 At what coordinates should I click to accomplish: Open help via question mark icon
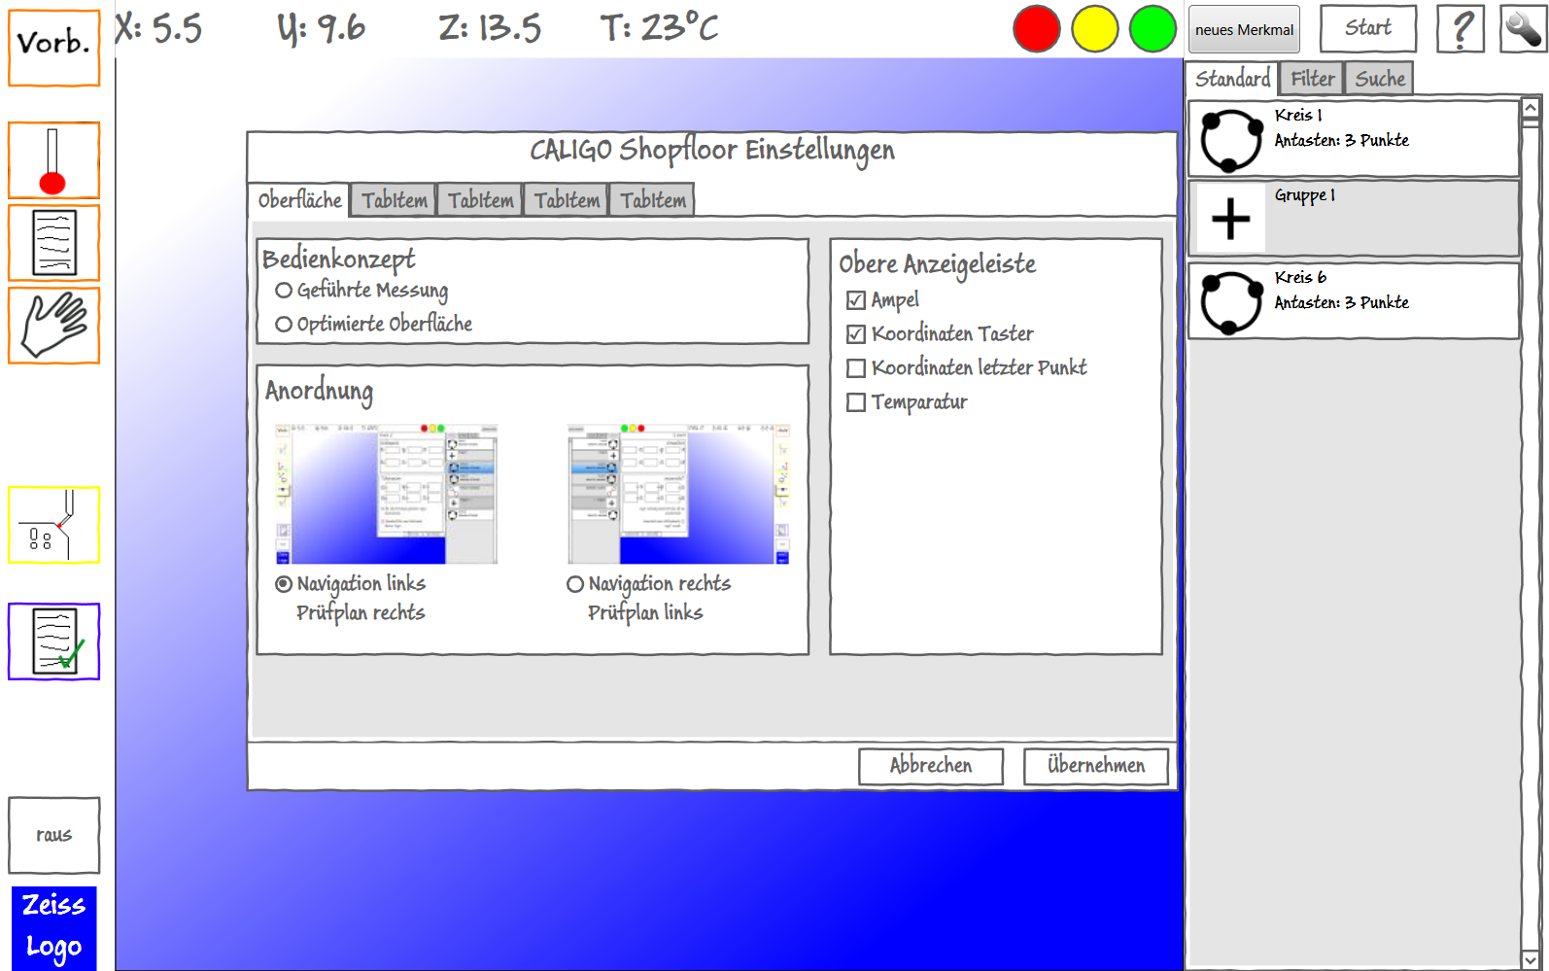click(x=1461, y=28)
